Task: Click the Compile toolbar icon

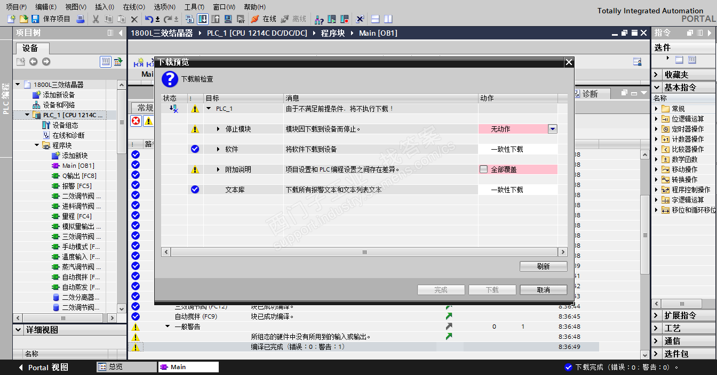Action: pos(189,19)
